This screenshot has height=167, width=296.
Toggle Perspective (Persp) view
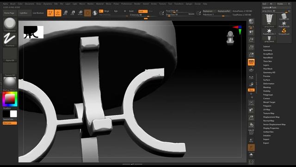251,62
